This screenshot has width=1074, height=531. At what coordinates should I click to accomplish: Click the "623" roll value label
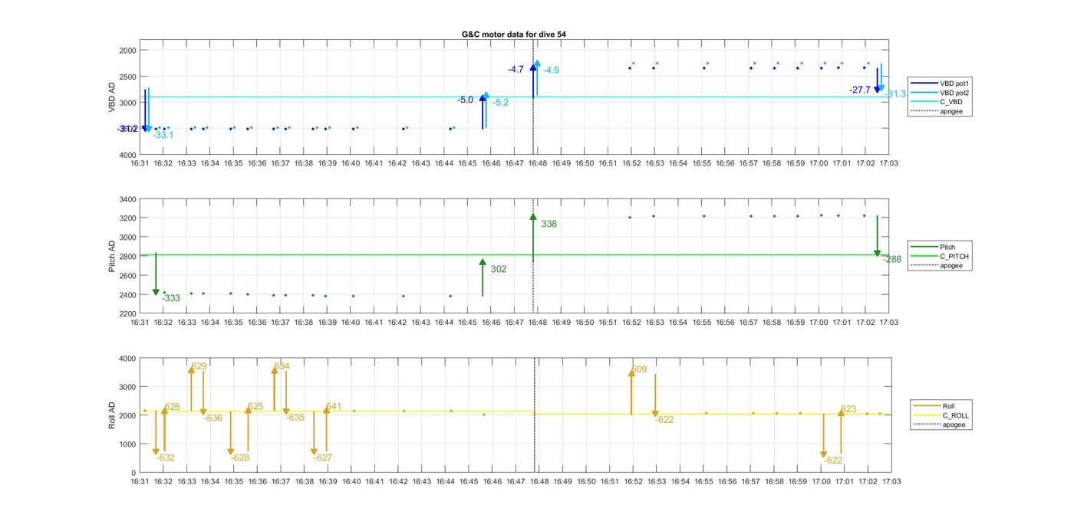(x=848, y=409)
